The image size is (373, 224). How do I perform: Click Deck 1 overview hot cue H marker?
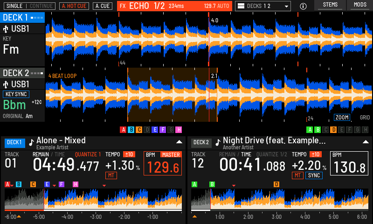76,184
